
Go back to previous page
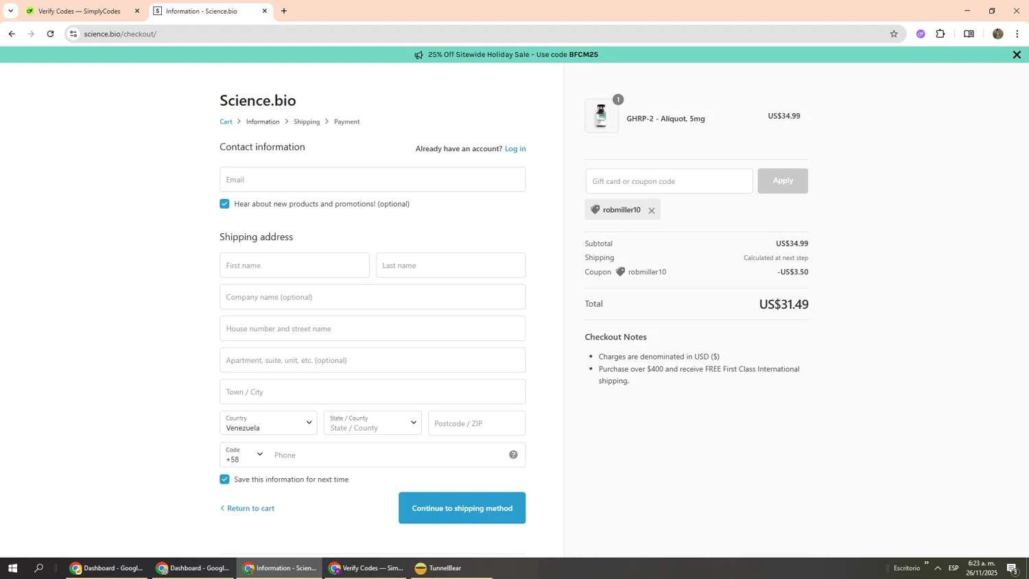pyautogui.click(x=12, y=34)
